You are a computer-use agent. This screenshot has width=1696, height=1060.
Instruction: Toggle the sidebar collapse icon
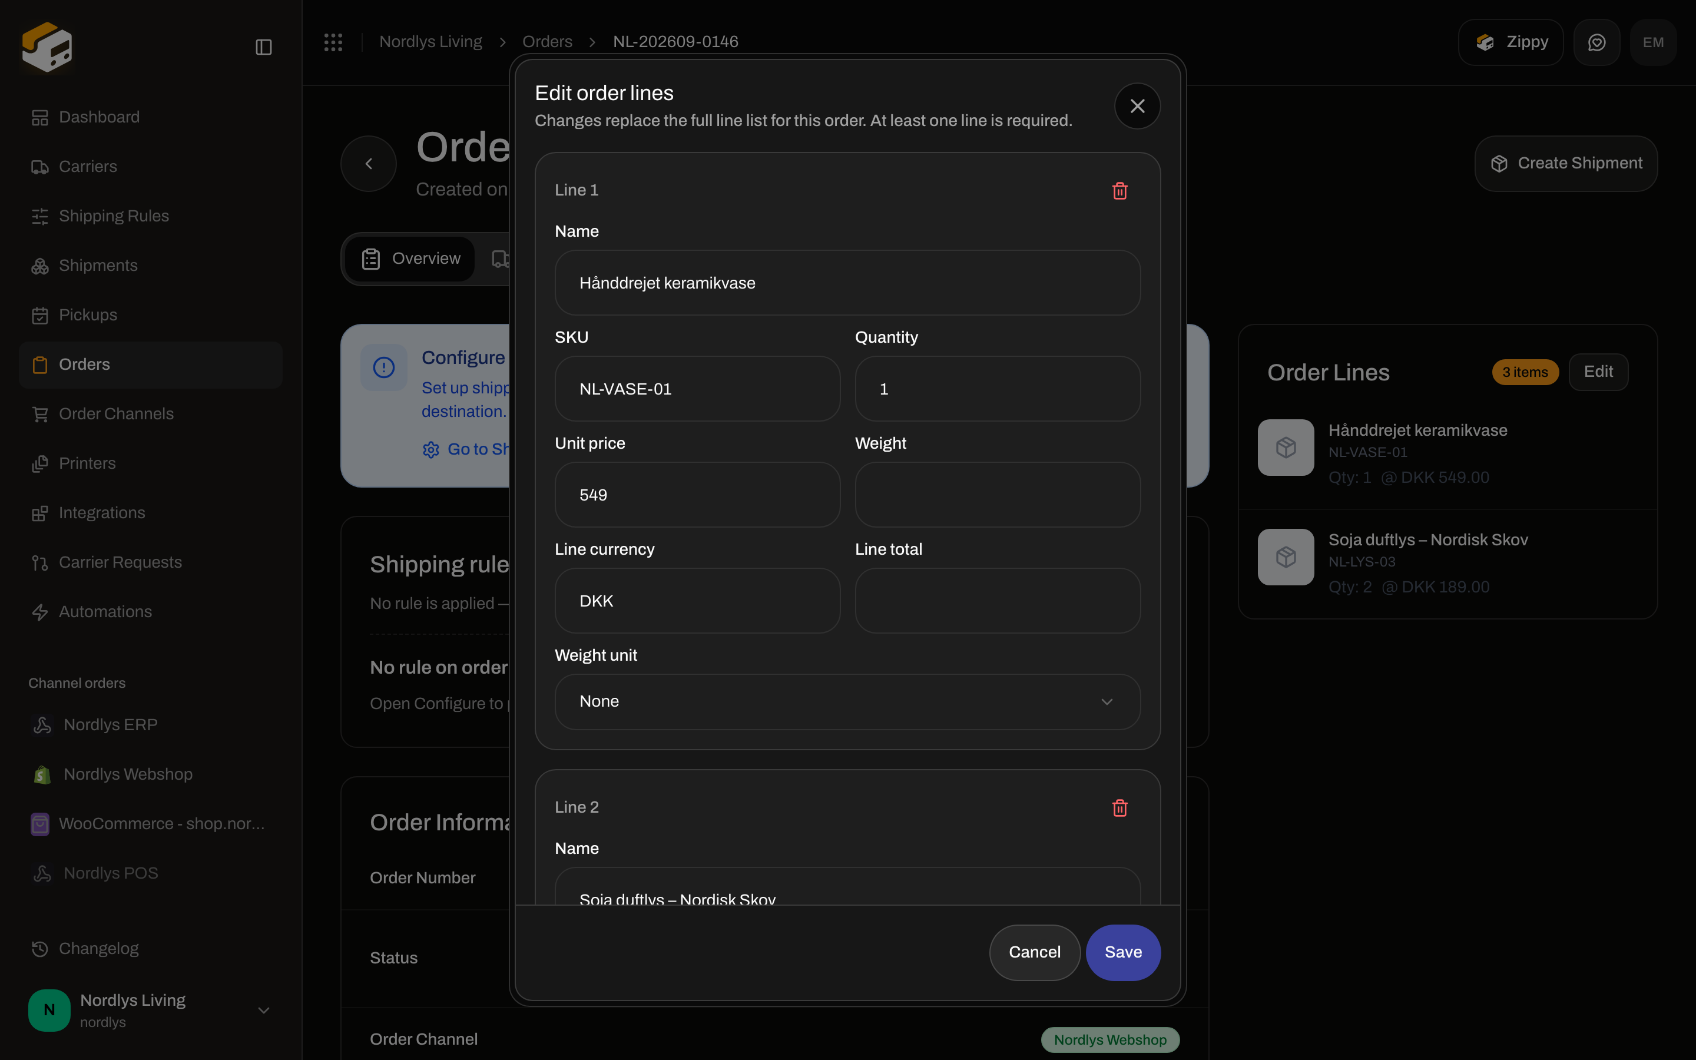tap(263, 47)
